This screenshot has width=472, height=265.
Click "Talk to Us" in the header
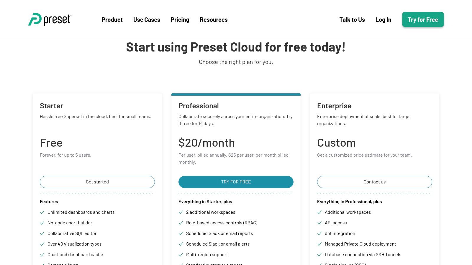[x=352, y=20]
